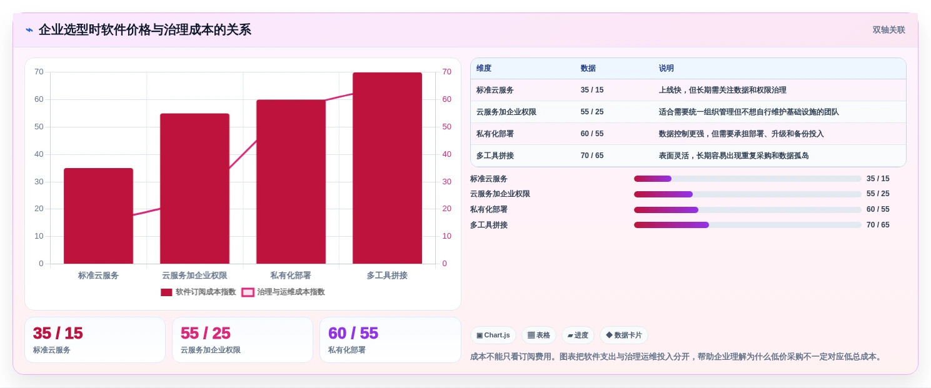Select the 云服务加企业权限 table row name
Screen dimensions: 931x388
(506, 112)
